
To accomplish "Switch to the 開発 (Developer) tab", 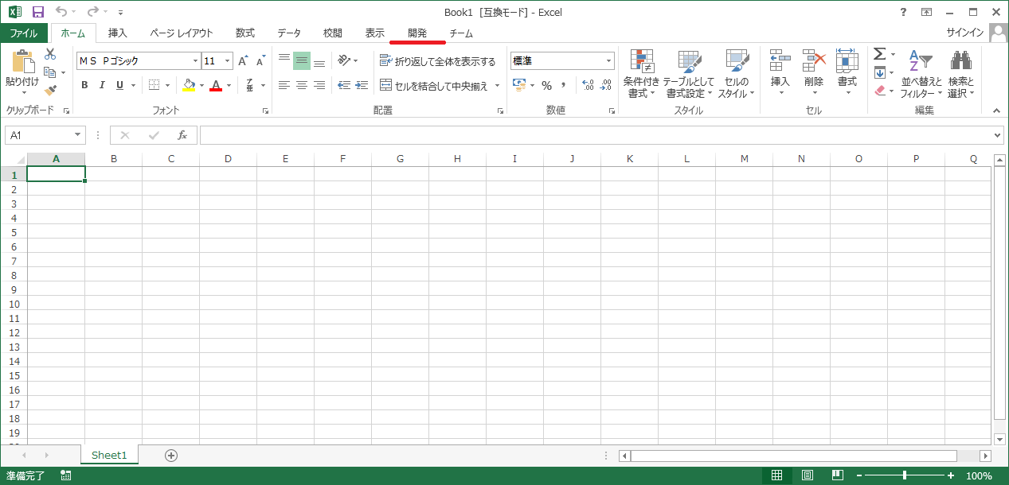I will [417, 33].
